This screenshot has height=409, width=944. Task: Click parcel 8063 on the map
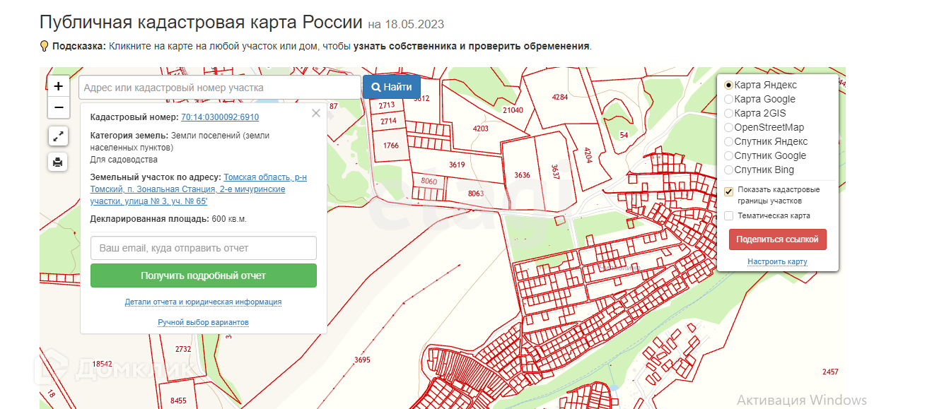click(x=476, y=193)
